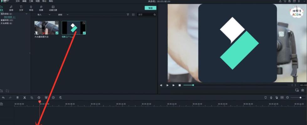
Task: Select the My Album (我的相册) tree item
Action: point(10,17)
